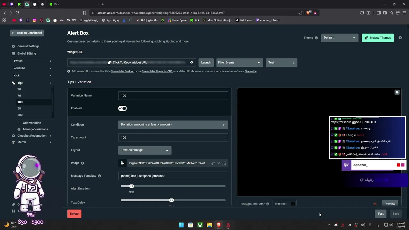Image resolution: width=409 pixels, height=230 pixels.
Task: Open the Layout Text Over Image dropdown
Action: 145,150
